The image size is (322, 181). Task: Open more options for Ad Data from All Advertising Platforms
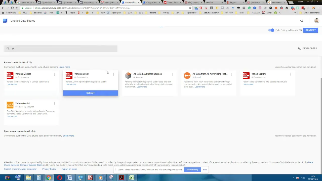point(232,74)
